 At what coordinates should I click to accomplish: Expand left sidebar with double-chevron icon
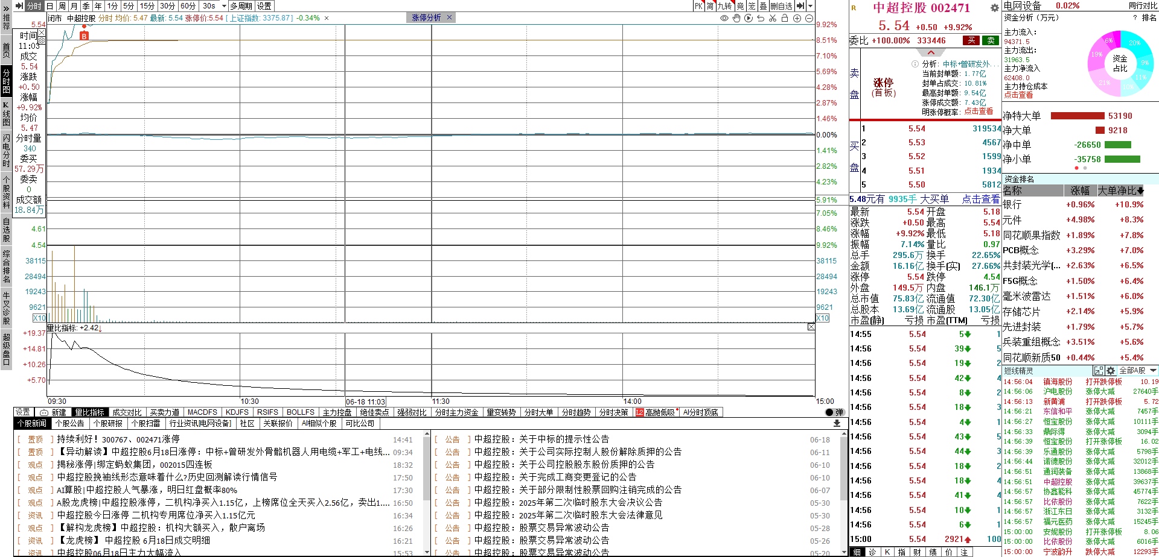(6, 8)
